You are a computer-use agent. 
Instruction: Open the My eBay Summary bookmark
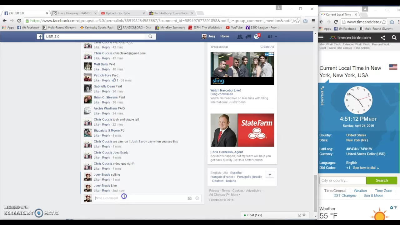point(170,27)
